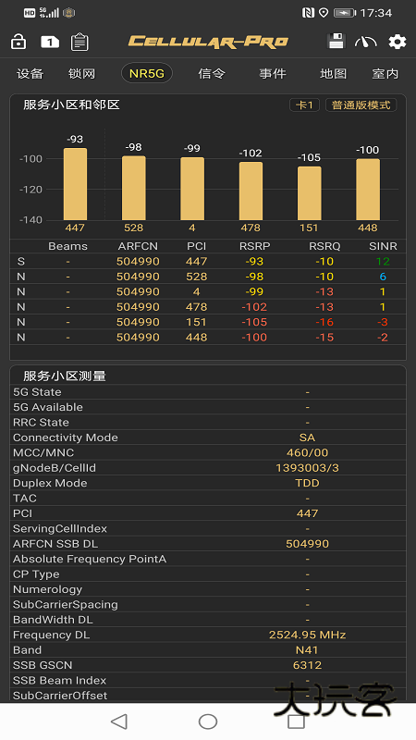Select the NR5G tab
Image resolution: width=416 pixels, height=740 pixels.
(x=147, y=74)
